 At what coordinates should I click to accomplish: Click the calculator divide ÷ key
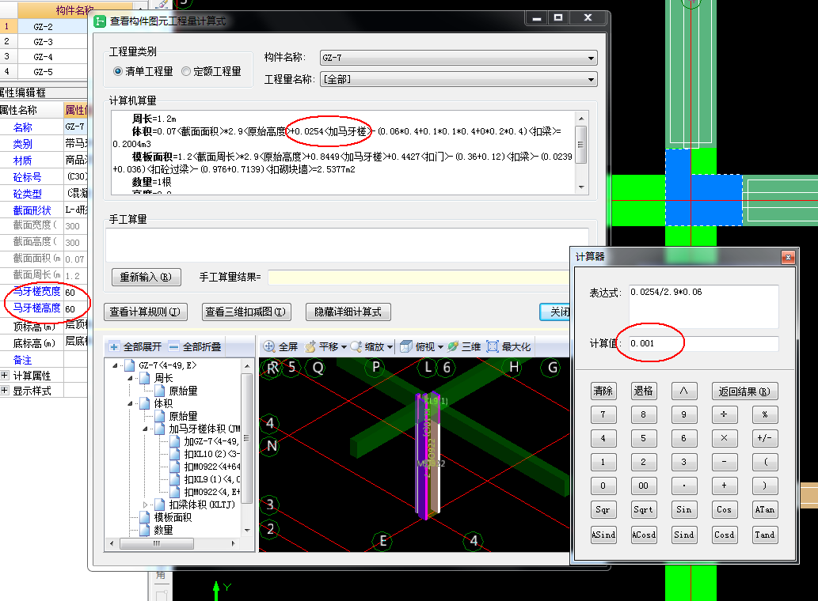(x=724, y=414)
